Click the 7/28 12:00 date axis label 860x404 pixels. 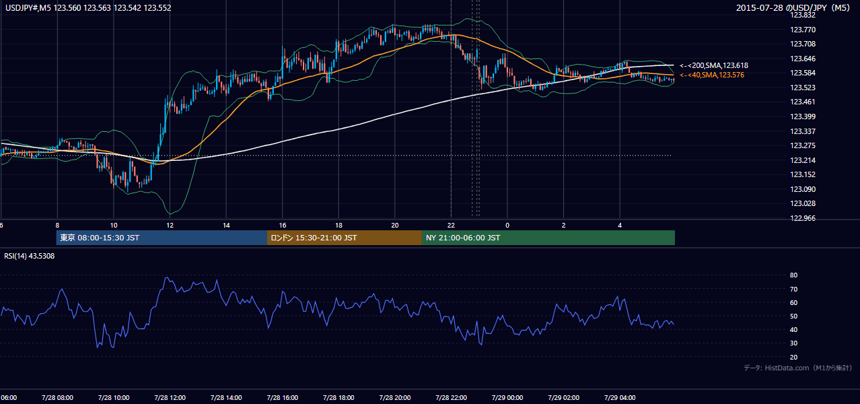click(x=170, y=398)
